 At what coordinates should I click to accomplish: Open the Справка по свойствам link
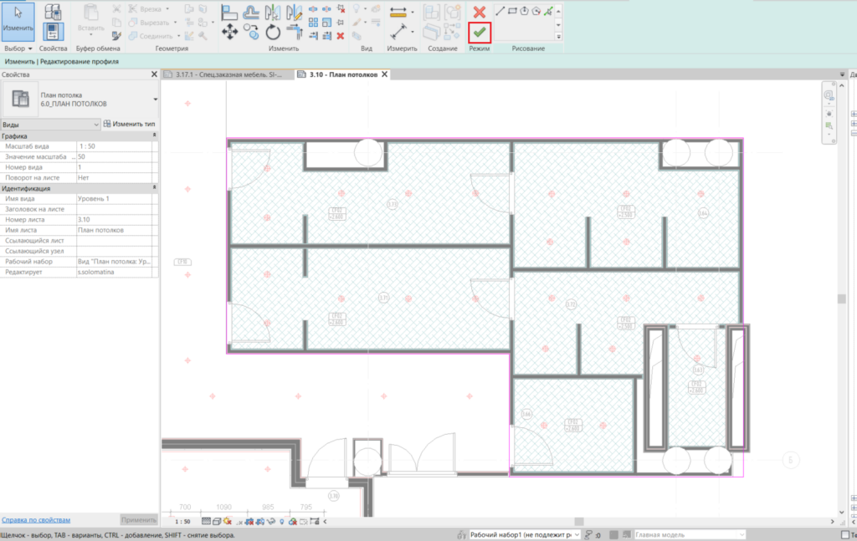(35, 519)
